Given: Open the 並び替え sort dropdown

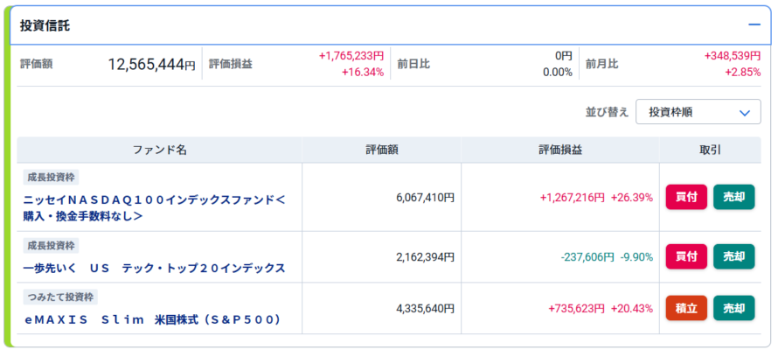Looking at the screenshot, I should point(698,113).
